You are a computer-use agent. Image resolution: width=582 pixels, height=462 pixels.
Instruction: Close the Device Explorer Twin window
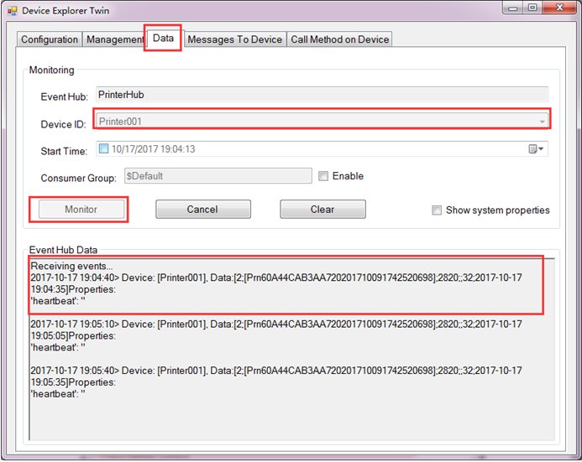559,8
